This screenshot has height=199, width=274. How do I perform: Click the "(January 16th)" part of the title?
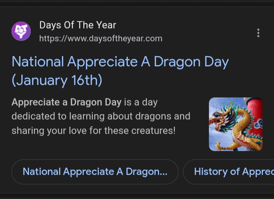click(x=57, y=81)
